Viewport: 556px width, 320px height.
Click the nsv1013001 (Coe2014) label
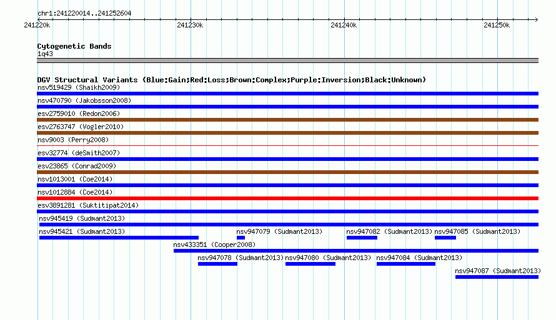coord(75,179)
